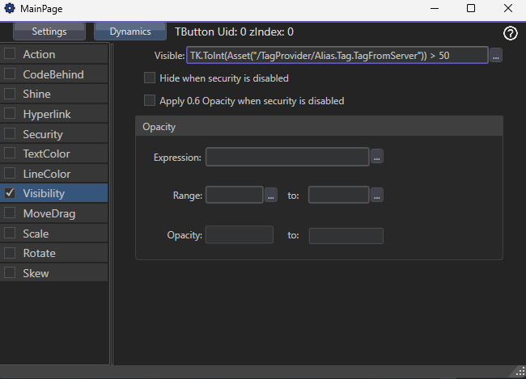Open the Opacity Expression ellipsis button
This screenshot has height=379, width=526.
[x=377, y=158]
